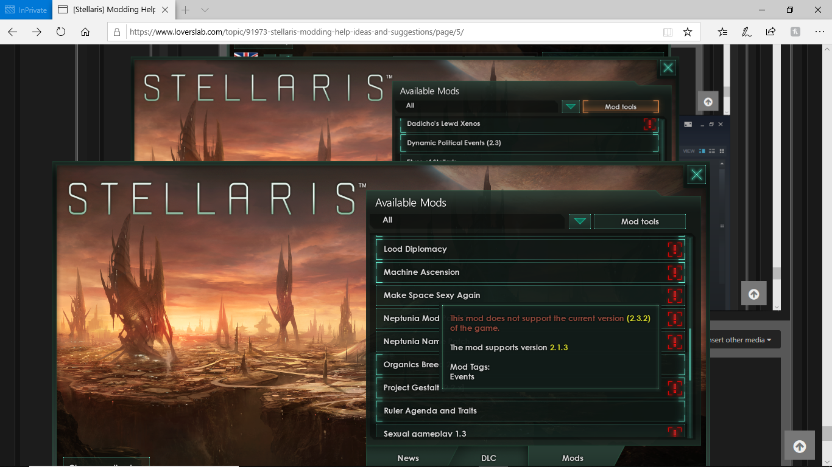
Task: Go back to the previous page
Action: tap(13, 32)
